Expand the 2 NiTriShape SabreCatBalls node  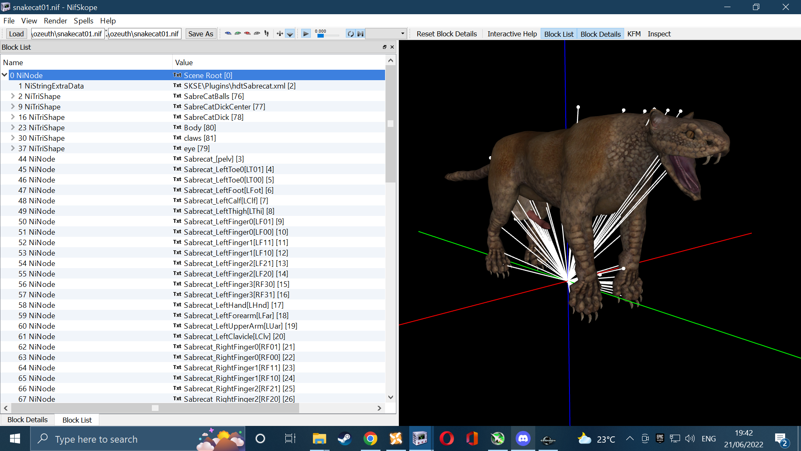(13, 96)
